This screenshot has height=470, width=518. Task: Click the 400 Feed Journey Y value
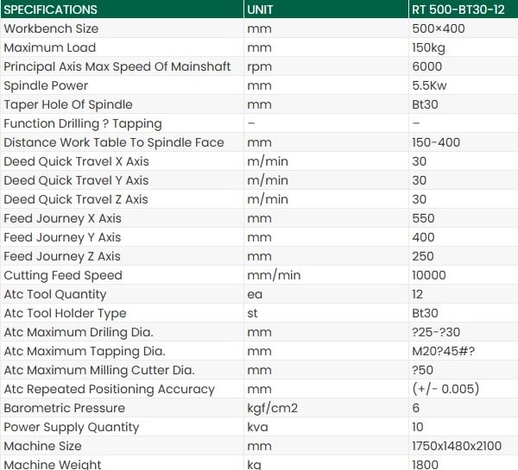point(423,237)
